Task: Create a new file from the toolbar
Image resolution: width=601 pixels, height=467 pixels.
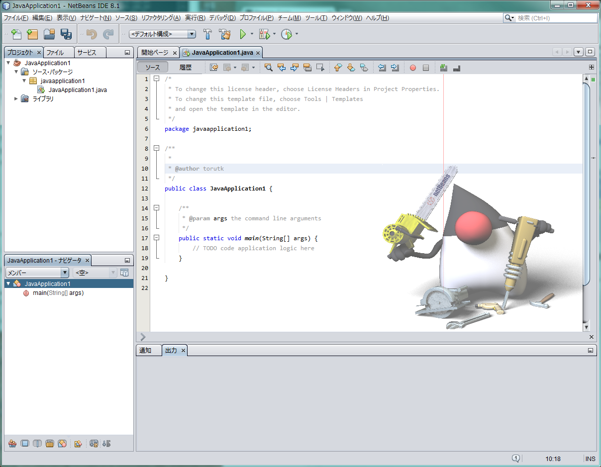Action: tap(16, 34)
